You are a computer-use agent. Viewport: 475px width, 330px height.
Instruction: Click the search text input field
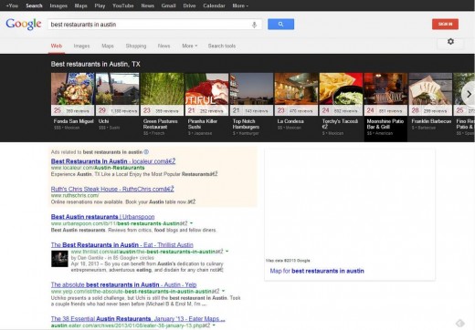(x=149, y=25)
